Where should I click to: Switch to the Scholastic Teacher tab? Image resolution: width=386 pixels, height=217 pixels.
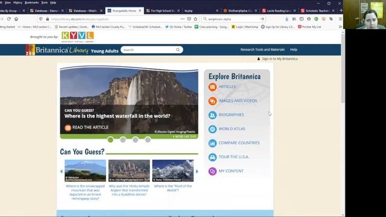tap(317, 11)
